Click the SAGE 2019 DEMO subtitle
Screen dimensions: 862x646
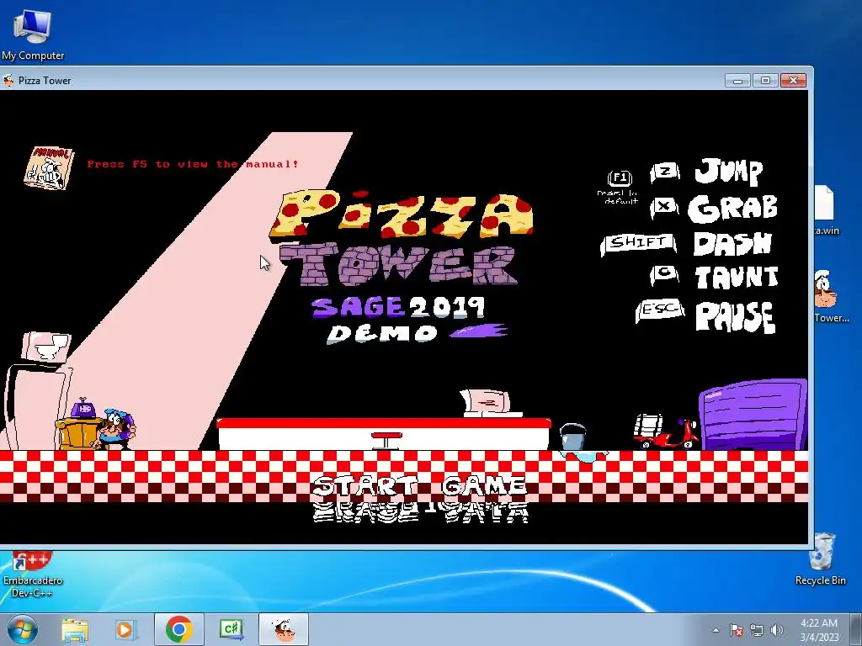410,320
